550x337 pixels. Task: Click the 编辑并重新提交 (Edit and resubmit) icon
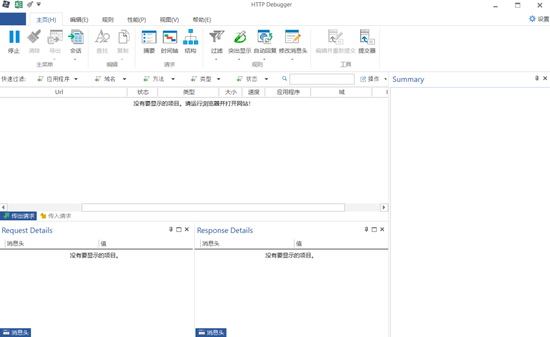coord(335,37)
